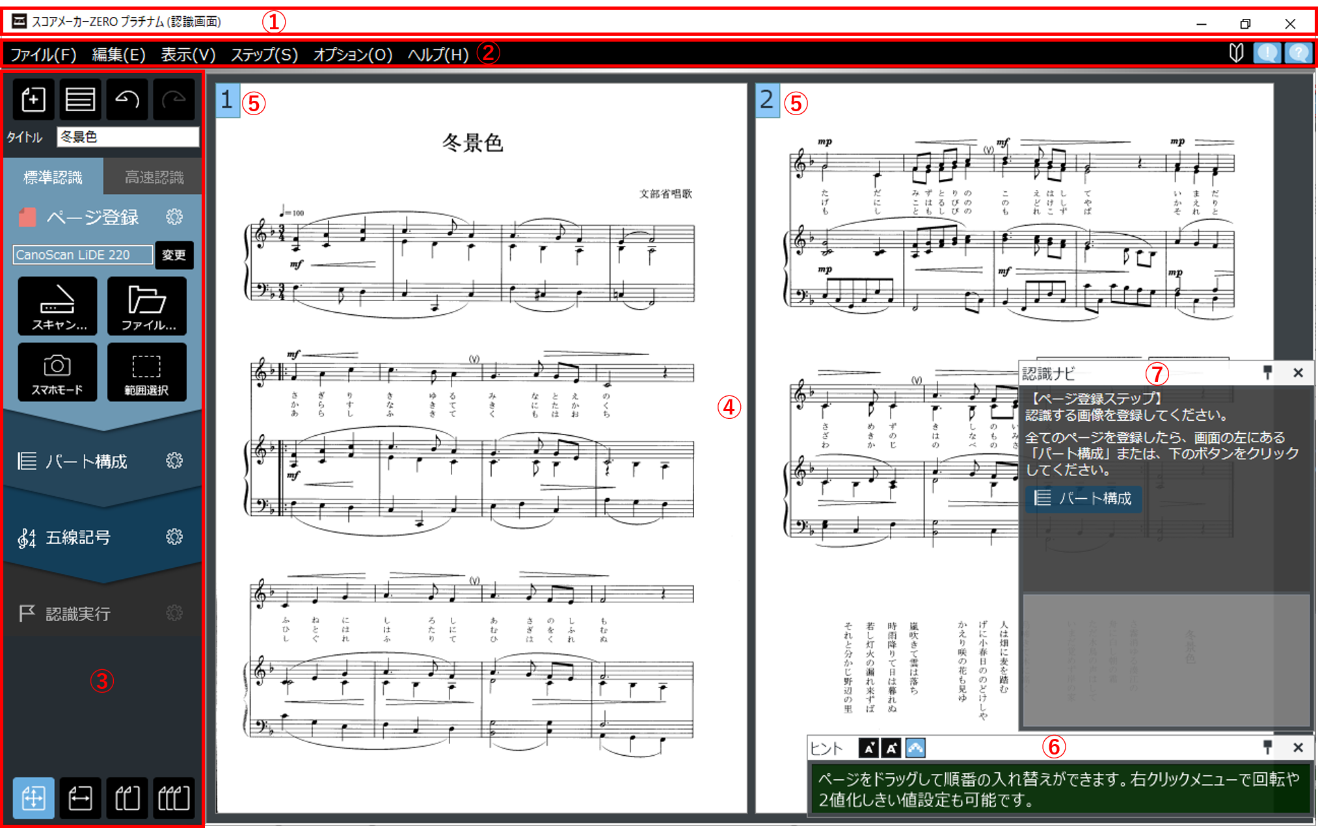
Task: Select page 2 thumbnail of the score
Action: 1014,447
